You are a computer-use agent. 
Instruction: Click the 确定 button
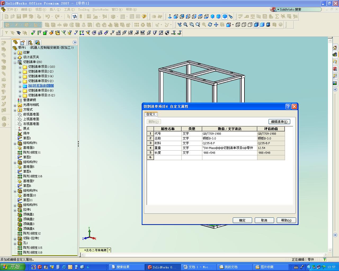242,220
